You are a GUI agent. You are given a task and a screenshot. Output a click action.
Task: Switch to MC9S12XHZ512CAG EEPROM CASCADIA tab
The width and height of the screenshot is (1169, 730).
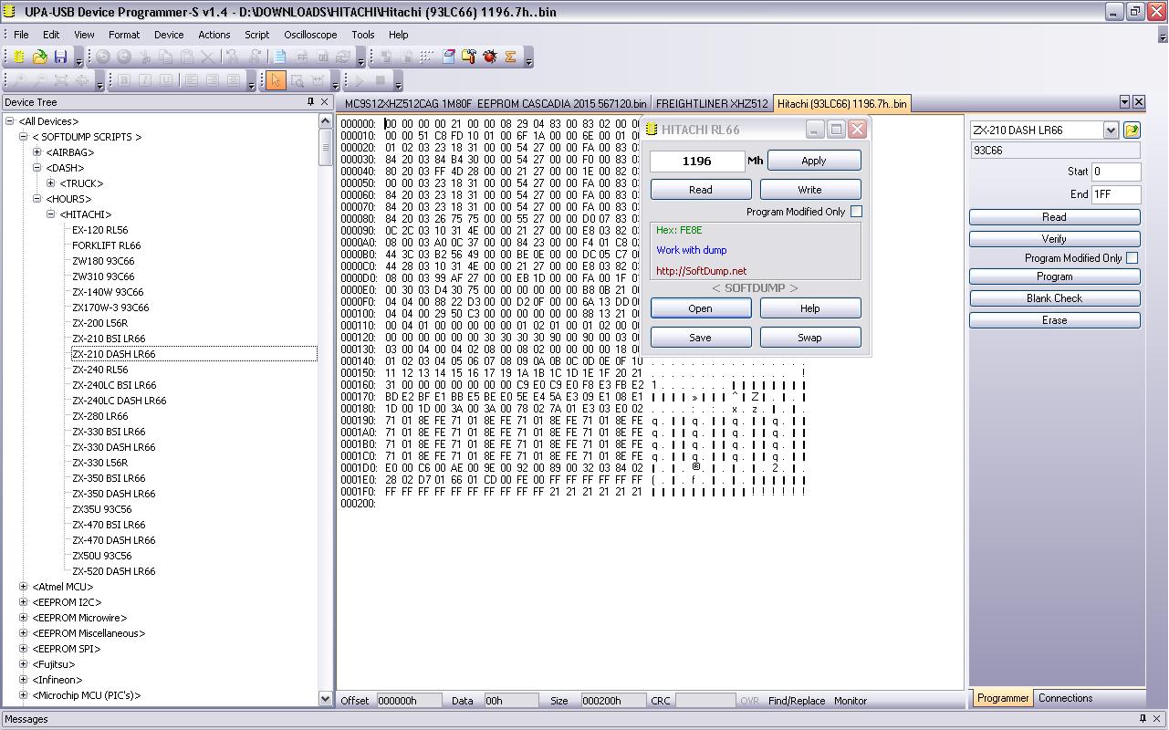(x=496, y=104)
